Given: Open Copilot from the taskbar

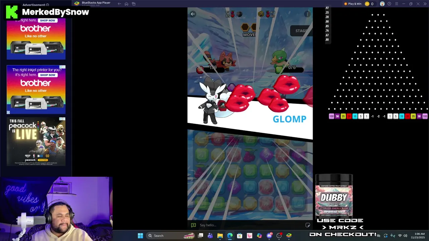Looking at the screenshot, I should tap(259, 236).
